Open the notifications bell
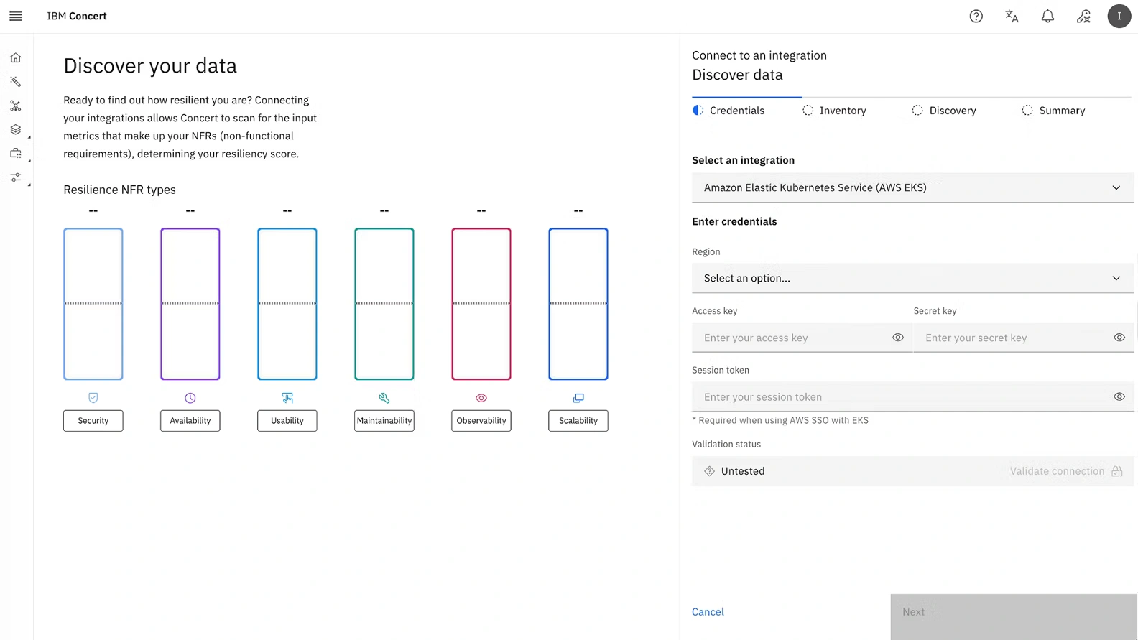 coord(1047,16)
